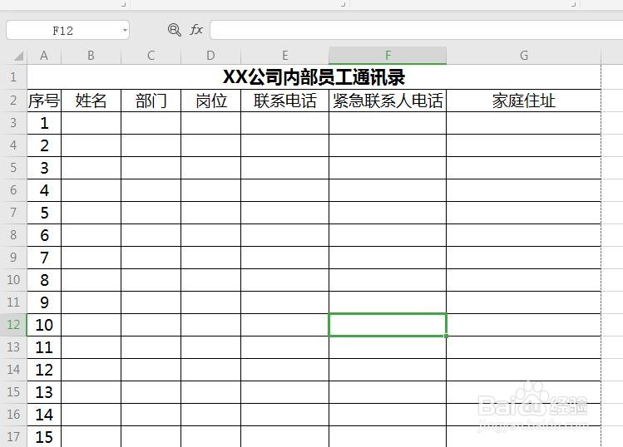Click the 家庭住址 header cell
The width and height of the screenshot is (623, 447).
pyautogui.click(x=524, y=101)
